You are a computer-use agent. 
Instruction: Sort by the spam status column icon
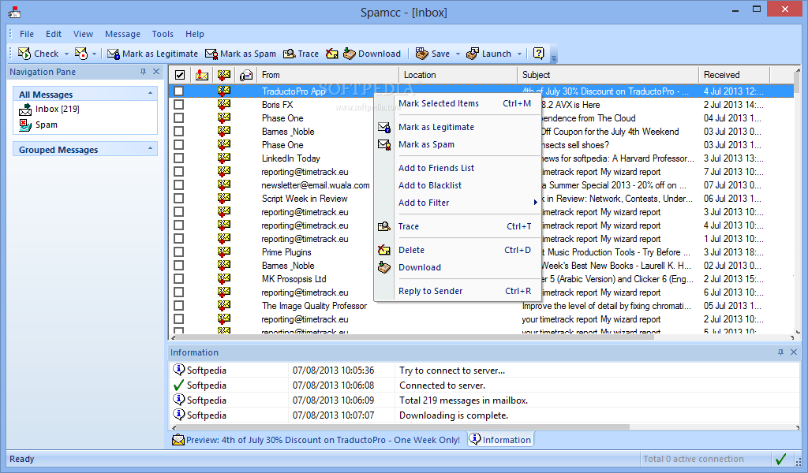(223, 75)
